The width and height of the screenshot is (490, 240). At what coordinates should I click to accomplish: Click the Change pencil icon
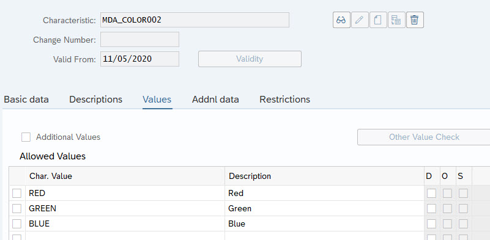tap(360, 20)
